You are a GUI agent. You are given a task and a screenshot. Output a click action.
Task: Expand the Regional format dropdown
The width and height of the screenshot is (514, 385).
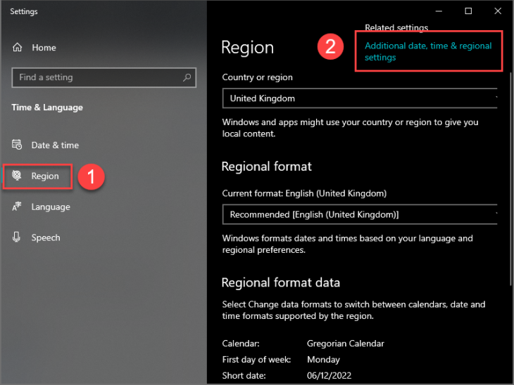(360, 214)
